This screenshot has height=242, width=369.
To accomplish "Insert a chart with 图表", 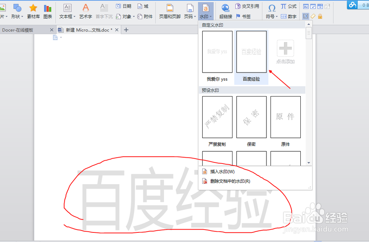I will 48,11.
